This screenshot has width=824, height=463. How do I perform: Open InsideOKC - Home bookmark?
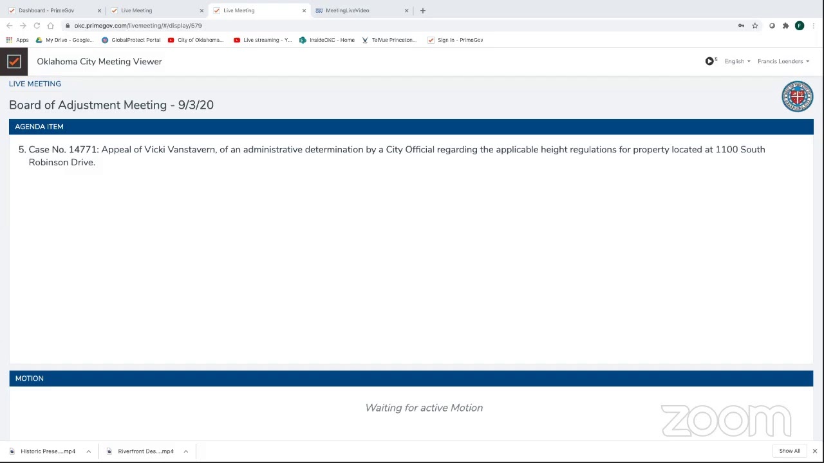pyautogui.click(x=327, y=40)
